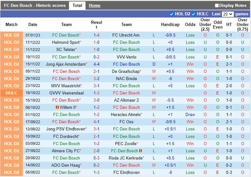Switch to the Total tab

[77, 5]
